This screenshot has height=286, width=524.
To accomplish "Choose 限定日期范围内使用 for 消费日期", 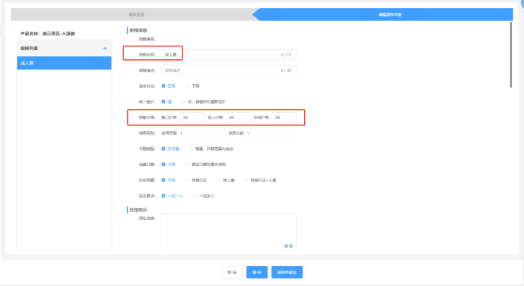I will pos(188,164).
